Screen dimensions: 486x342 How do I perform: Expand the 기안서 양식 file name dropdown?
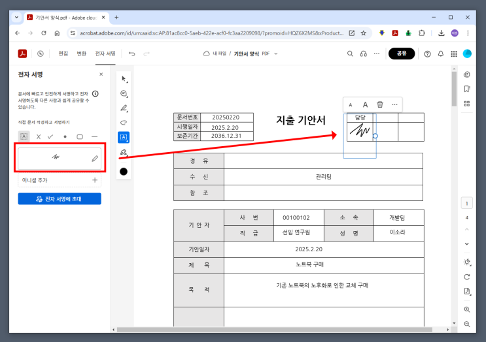coord(276,54)
